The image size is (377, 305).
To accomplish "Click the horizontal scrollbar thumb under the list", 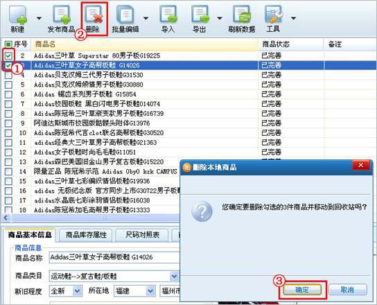I will (95, 218).
